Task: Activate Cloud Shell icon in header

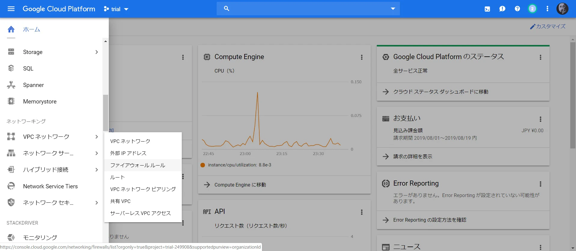Action: (x=487, y=9)
